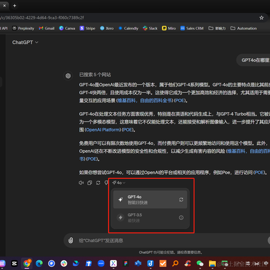Regenerate the response using the refresh icon
This screenshot has width=270, height=270.
(98, 183)
